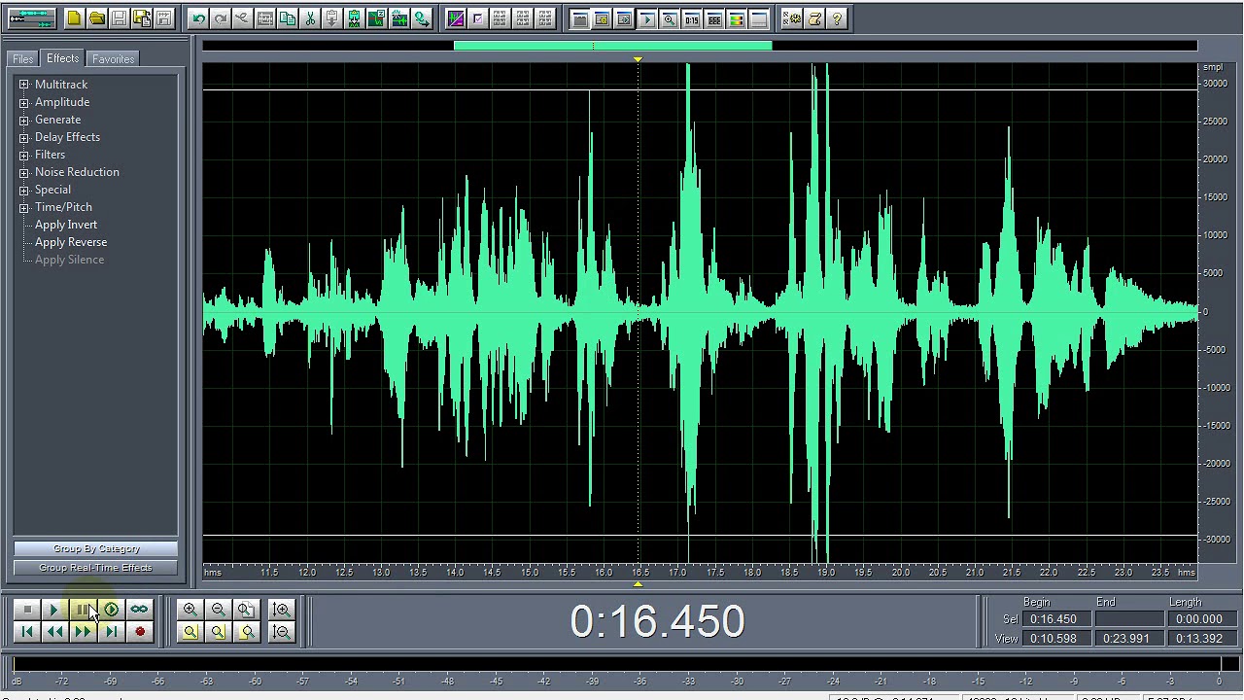Screen dimensions: 1244x700
Task: Toggle loop playback with the infinity icon
Action: [139, 610]
